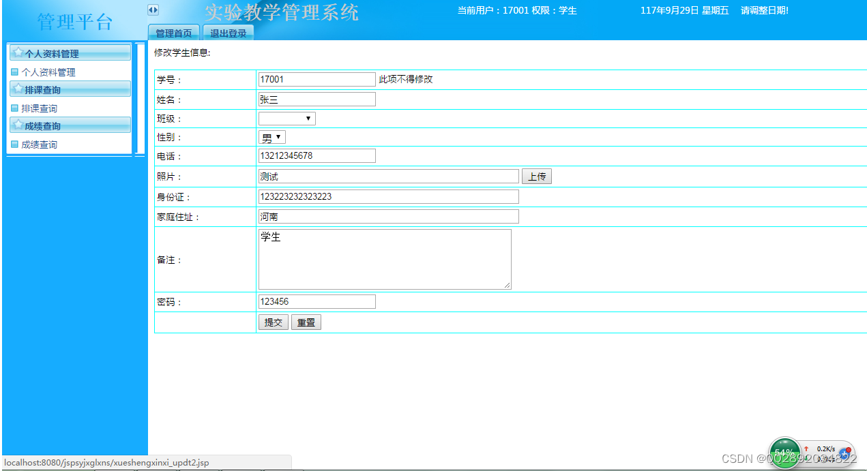Screen dimensions: 867x471
Task: Click inside the 姓名 name field
Action: click(316, 99)
